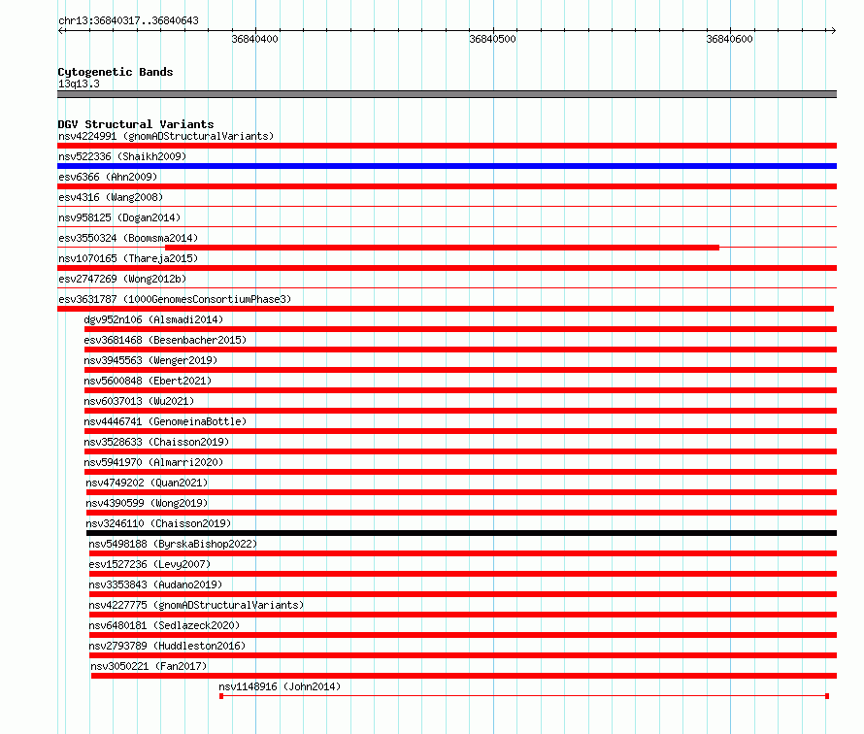Click nsv6480181 (Sedlazeck2020) label
The width and height of the screenshot is (864, 734).
[x=164, y=625]
